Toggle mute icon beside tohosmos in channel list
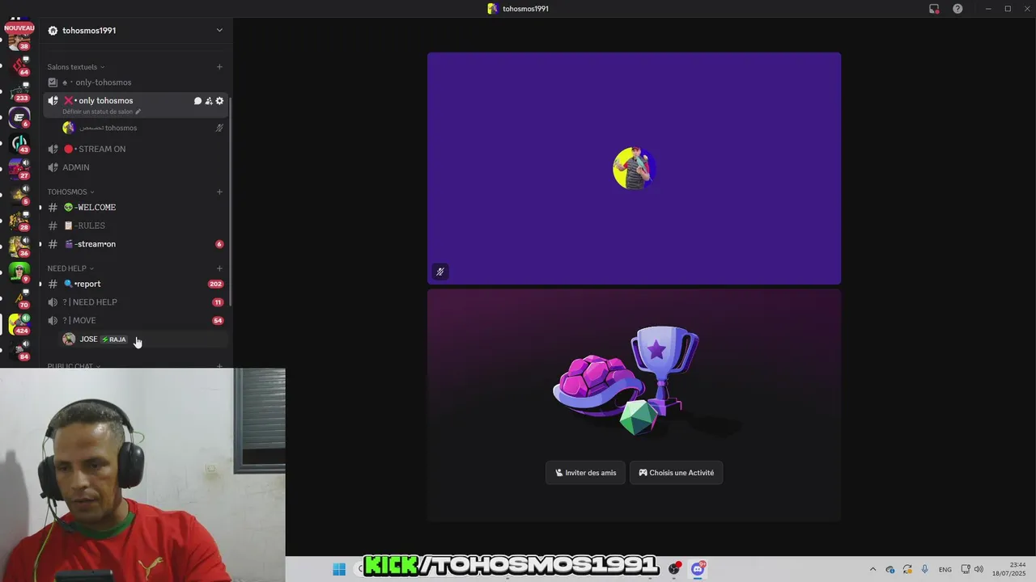 tap(219, 128)
